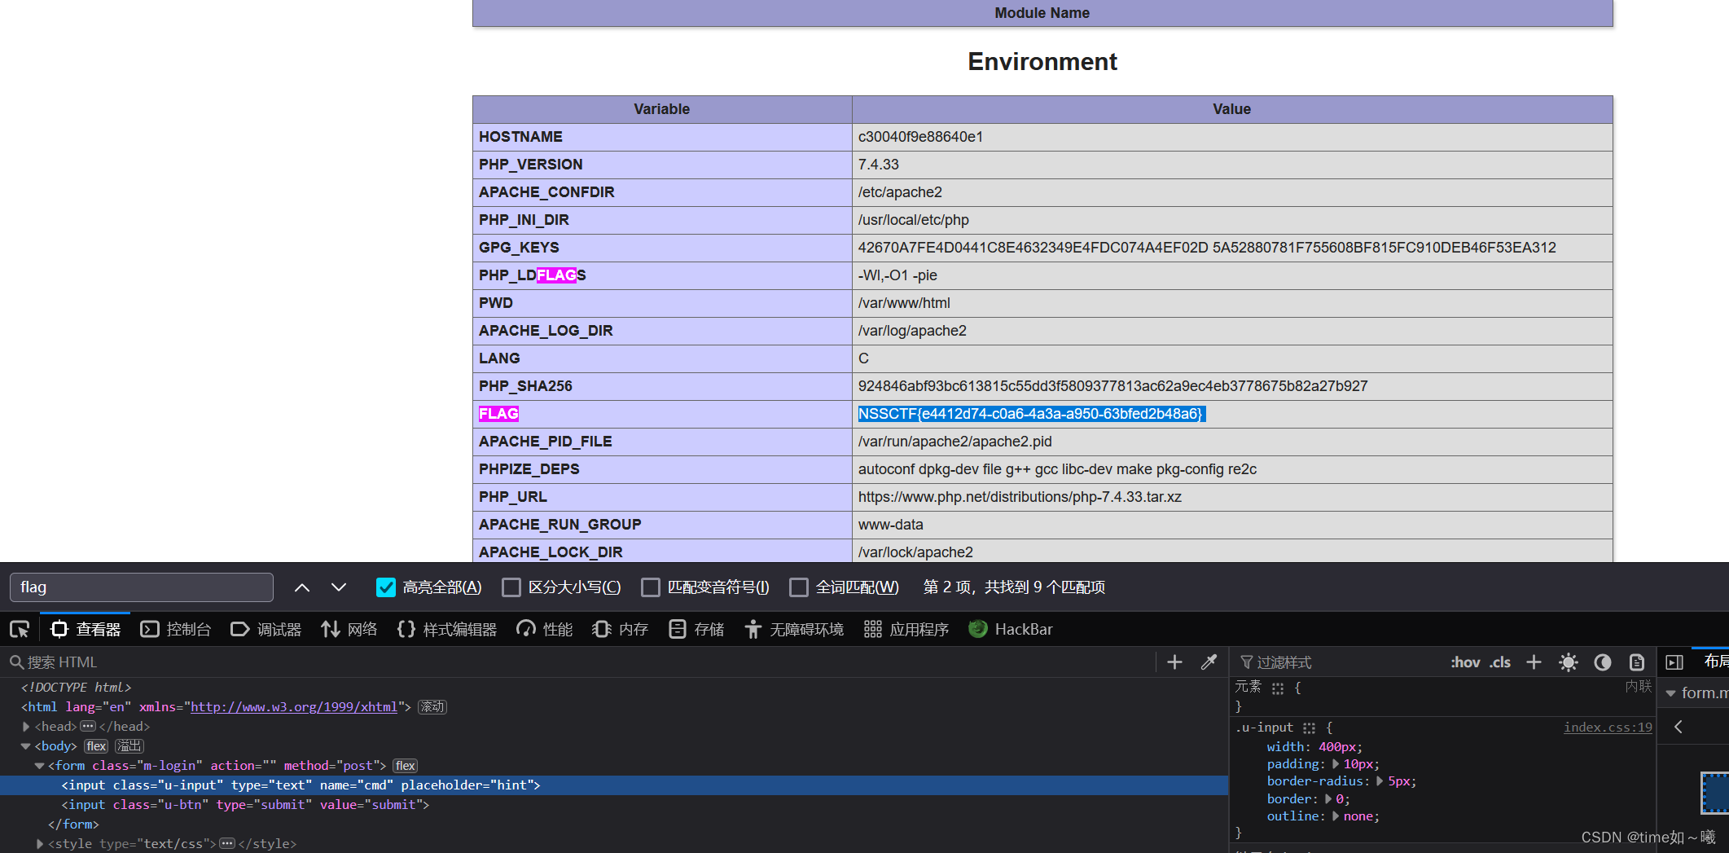
Task: Click the Search HTML (搜索 HTML) field
Action: pyautogui.click(x=578, y=662)
